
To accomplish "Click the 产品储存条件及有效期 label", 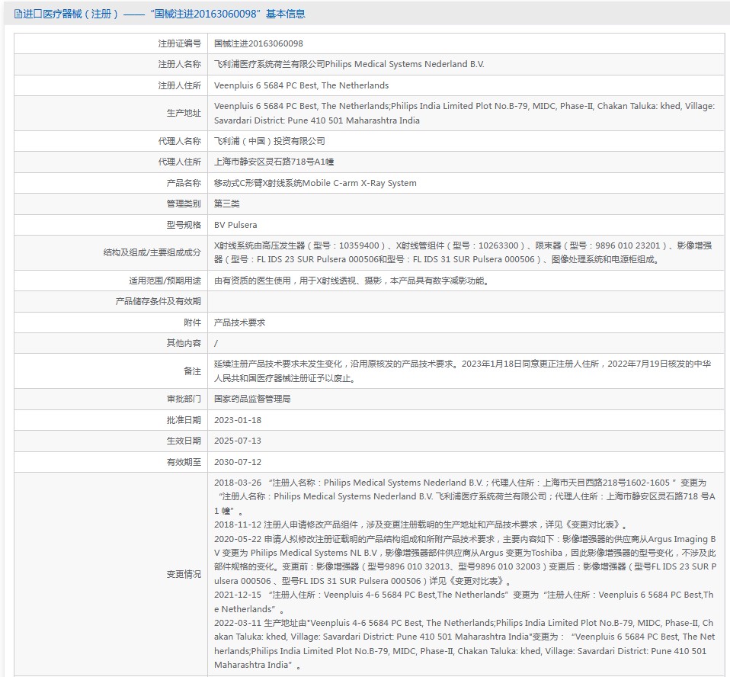I will (158, 301).
